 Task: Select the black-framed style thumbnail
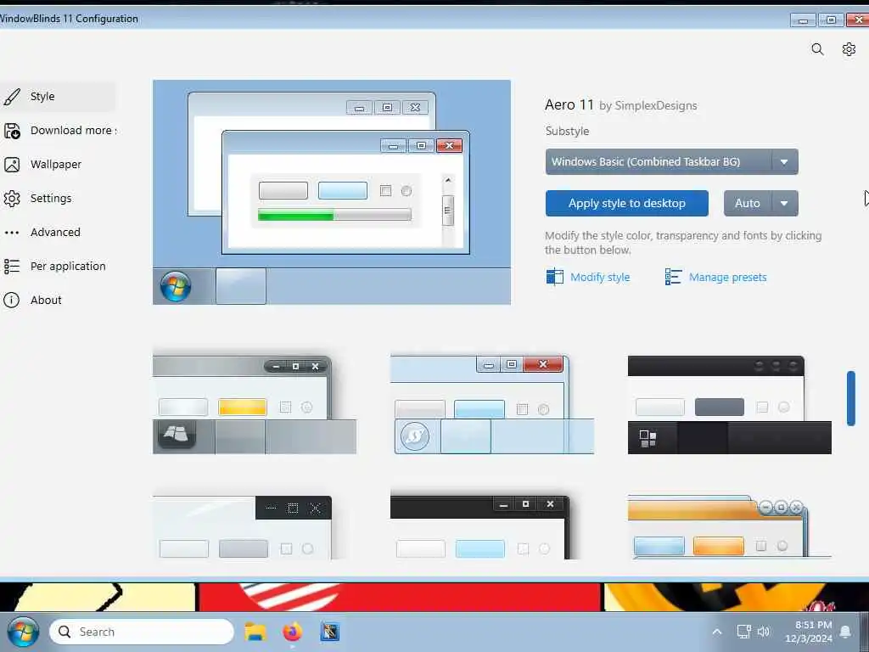(x=480, y=527)
